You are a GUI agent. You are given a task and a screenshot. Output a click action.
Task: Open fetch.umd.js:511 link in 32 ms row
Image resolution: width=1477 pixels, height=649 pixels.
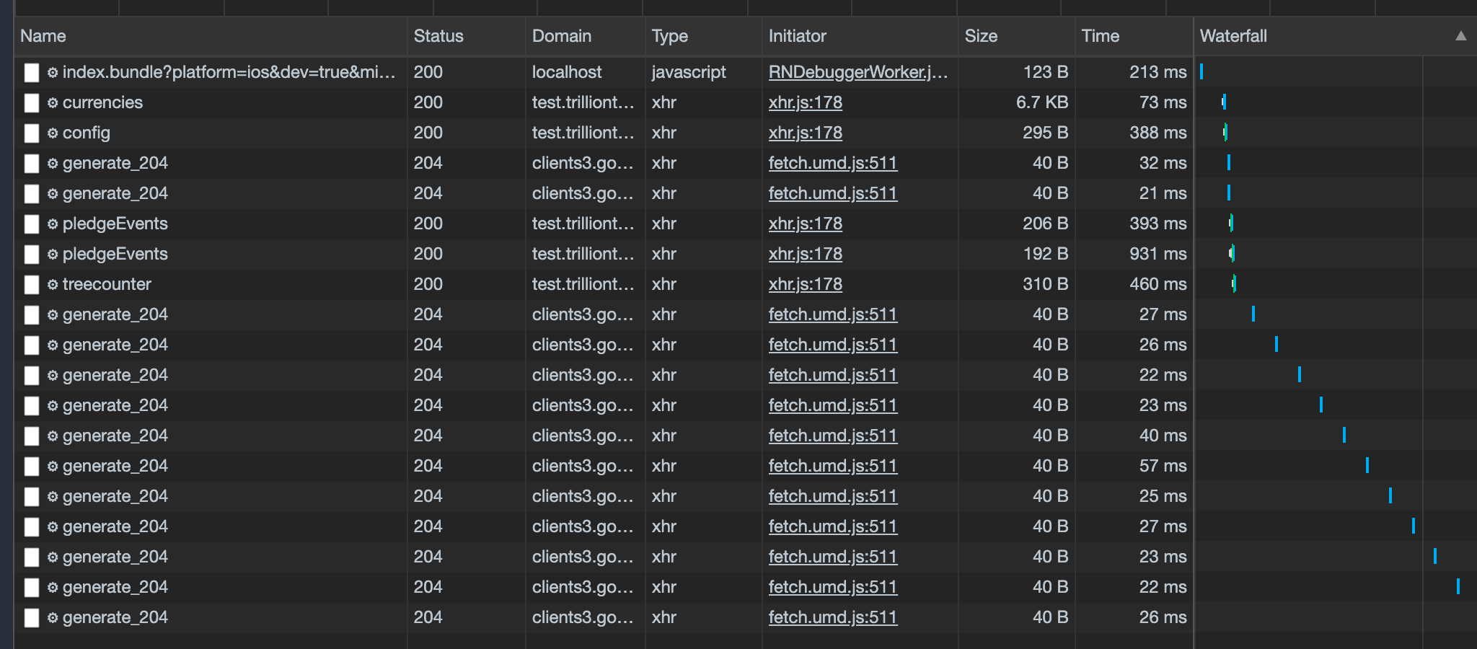pyautogui.click(x=833, y=163)
